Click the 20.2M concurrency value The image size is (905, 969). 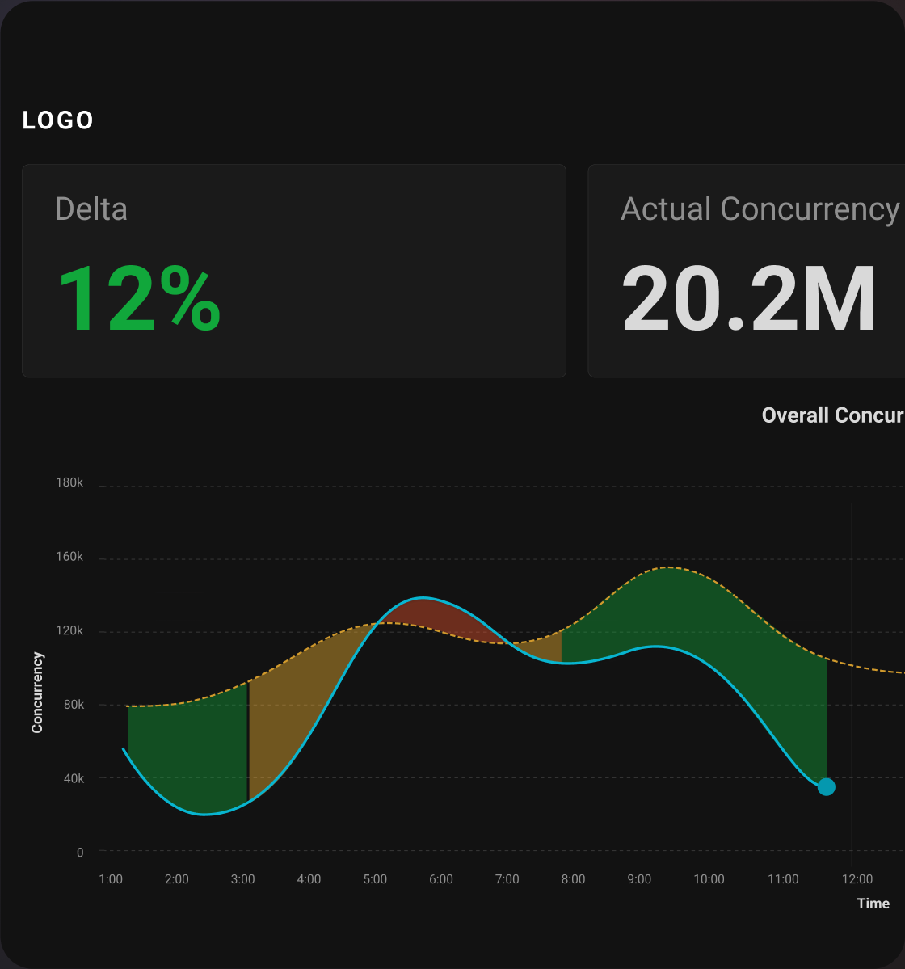tap(748, 299)
